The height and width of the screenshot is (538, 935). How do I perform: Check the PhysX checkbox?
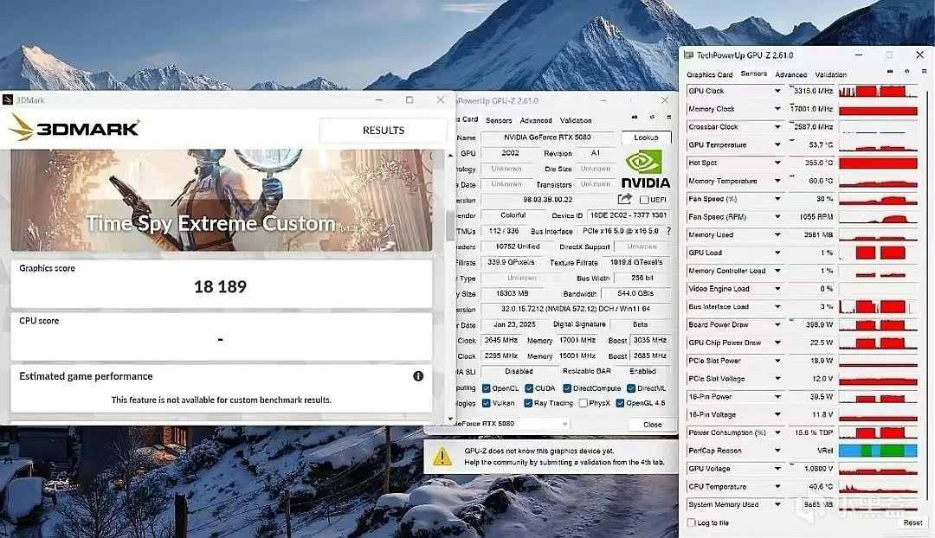tap(584, 403)
